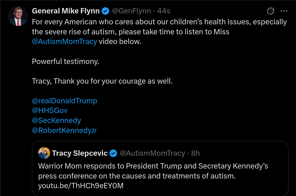This screenshot has height=196, width=296.
Task: Open the @RobertKennedyJr mention
Action: tap(64, 130)
